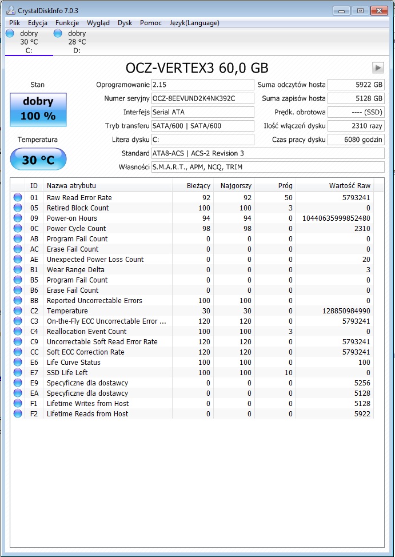Click the ID column header
This screenshot has width=395, height=557.
(34, 185)
